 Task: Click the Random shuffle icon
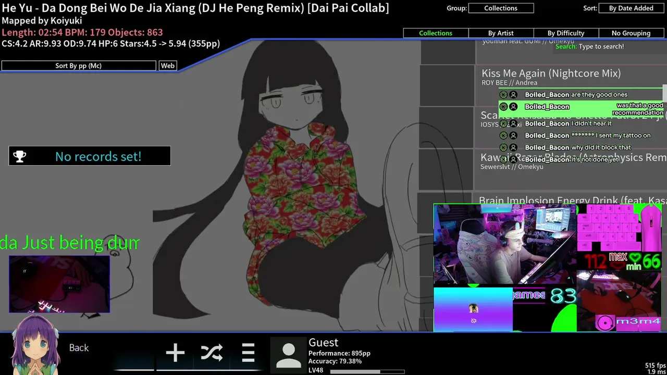[212, 353]
